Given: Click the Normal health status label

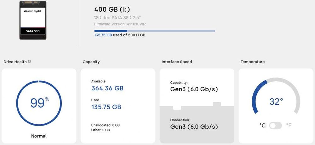Looking at the screenshot, I should click(x=39, y=136).
